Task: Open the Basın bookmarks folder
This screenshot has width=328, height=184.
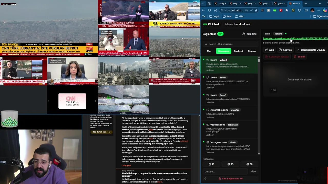Action: coord(227,16)
